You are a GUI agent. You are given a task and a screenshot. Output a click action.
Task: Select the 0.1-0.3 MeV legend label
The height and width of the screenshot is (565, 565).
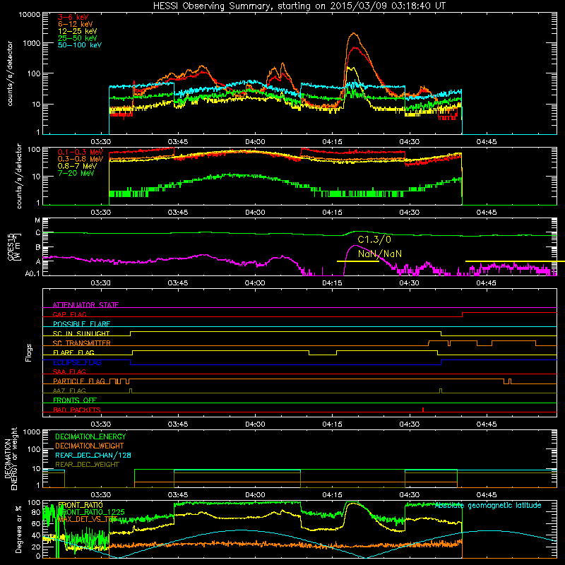81,152
